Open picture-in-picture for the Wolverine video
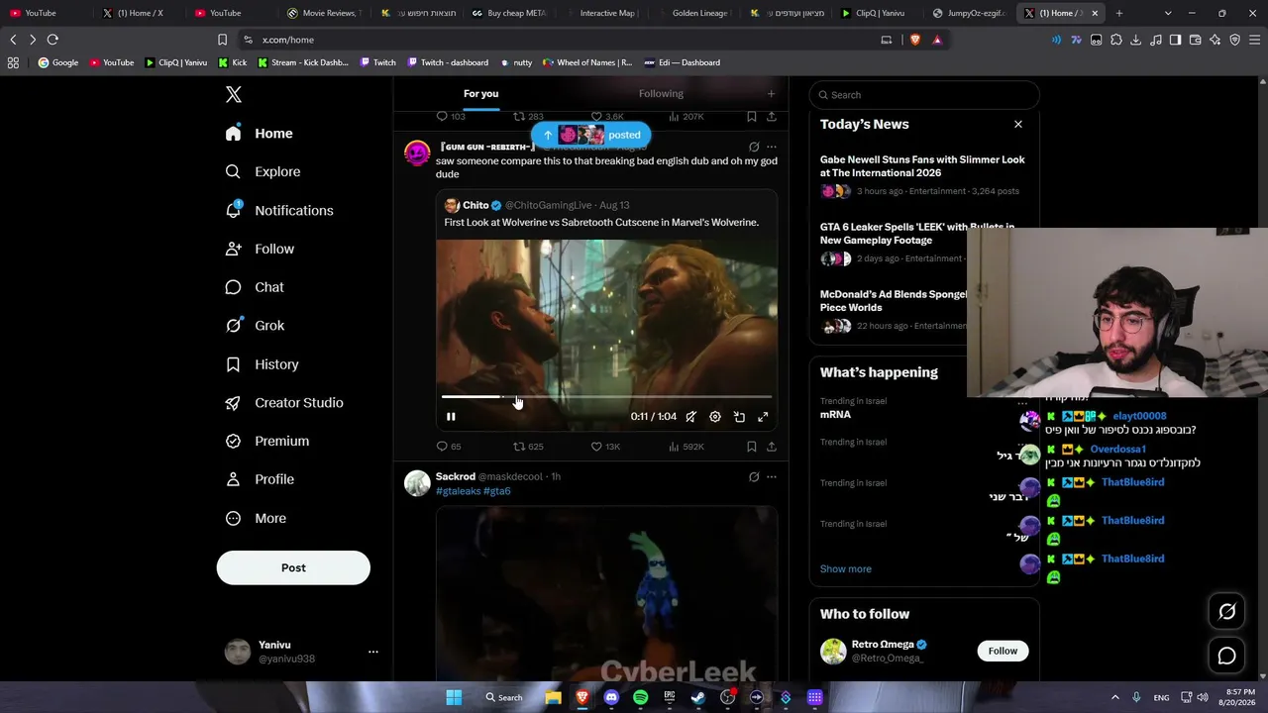The width and height of the screenshot is (1268, 713). pyautogui.click(x=739, y=417)
